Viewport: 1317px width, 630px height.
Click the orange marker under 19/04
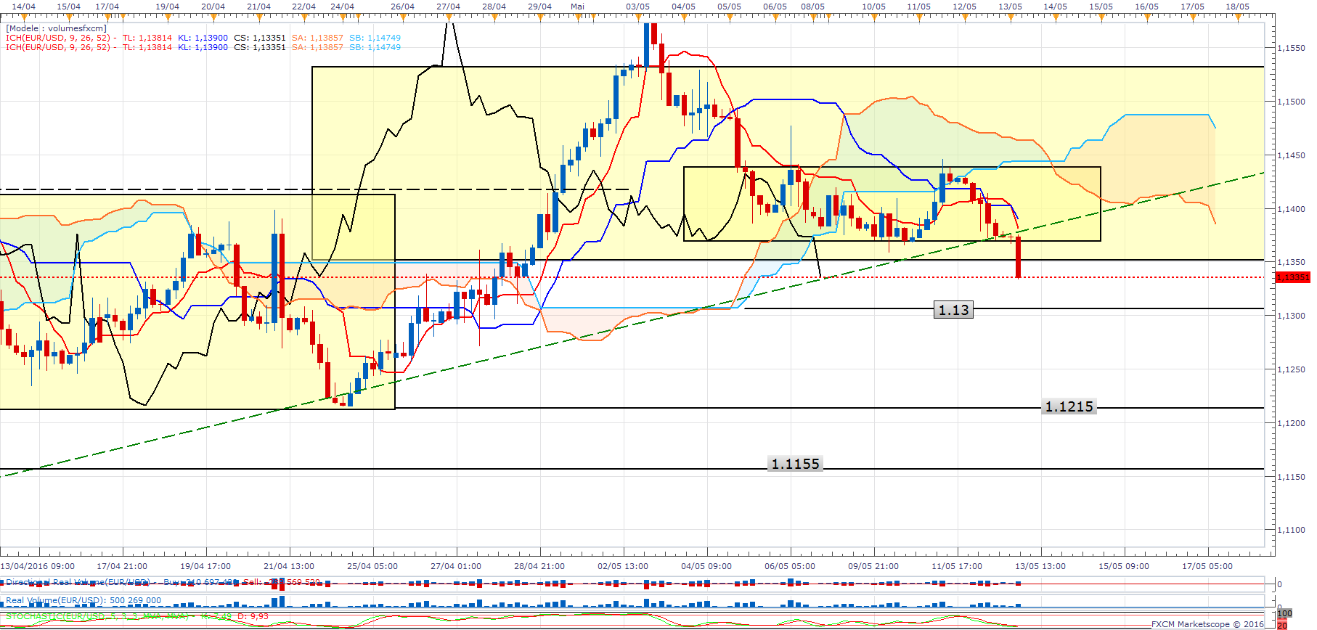click(168, 16)
